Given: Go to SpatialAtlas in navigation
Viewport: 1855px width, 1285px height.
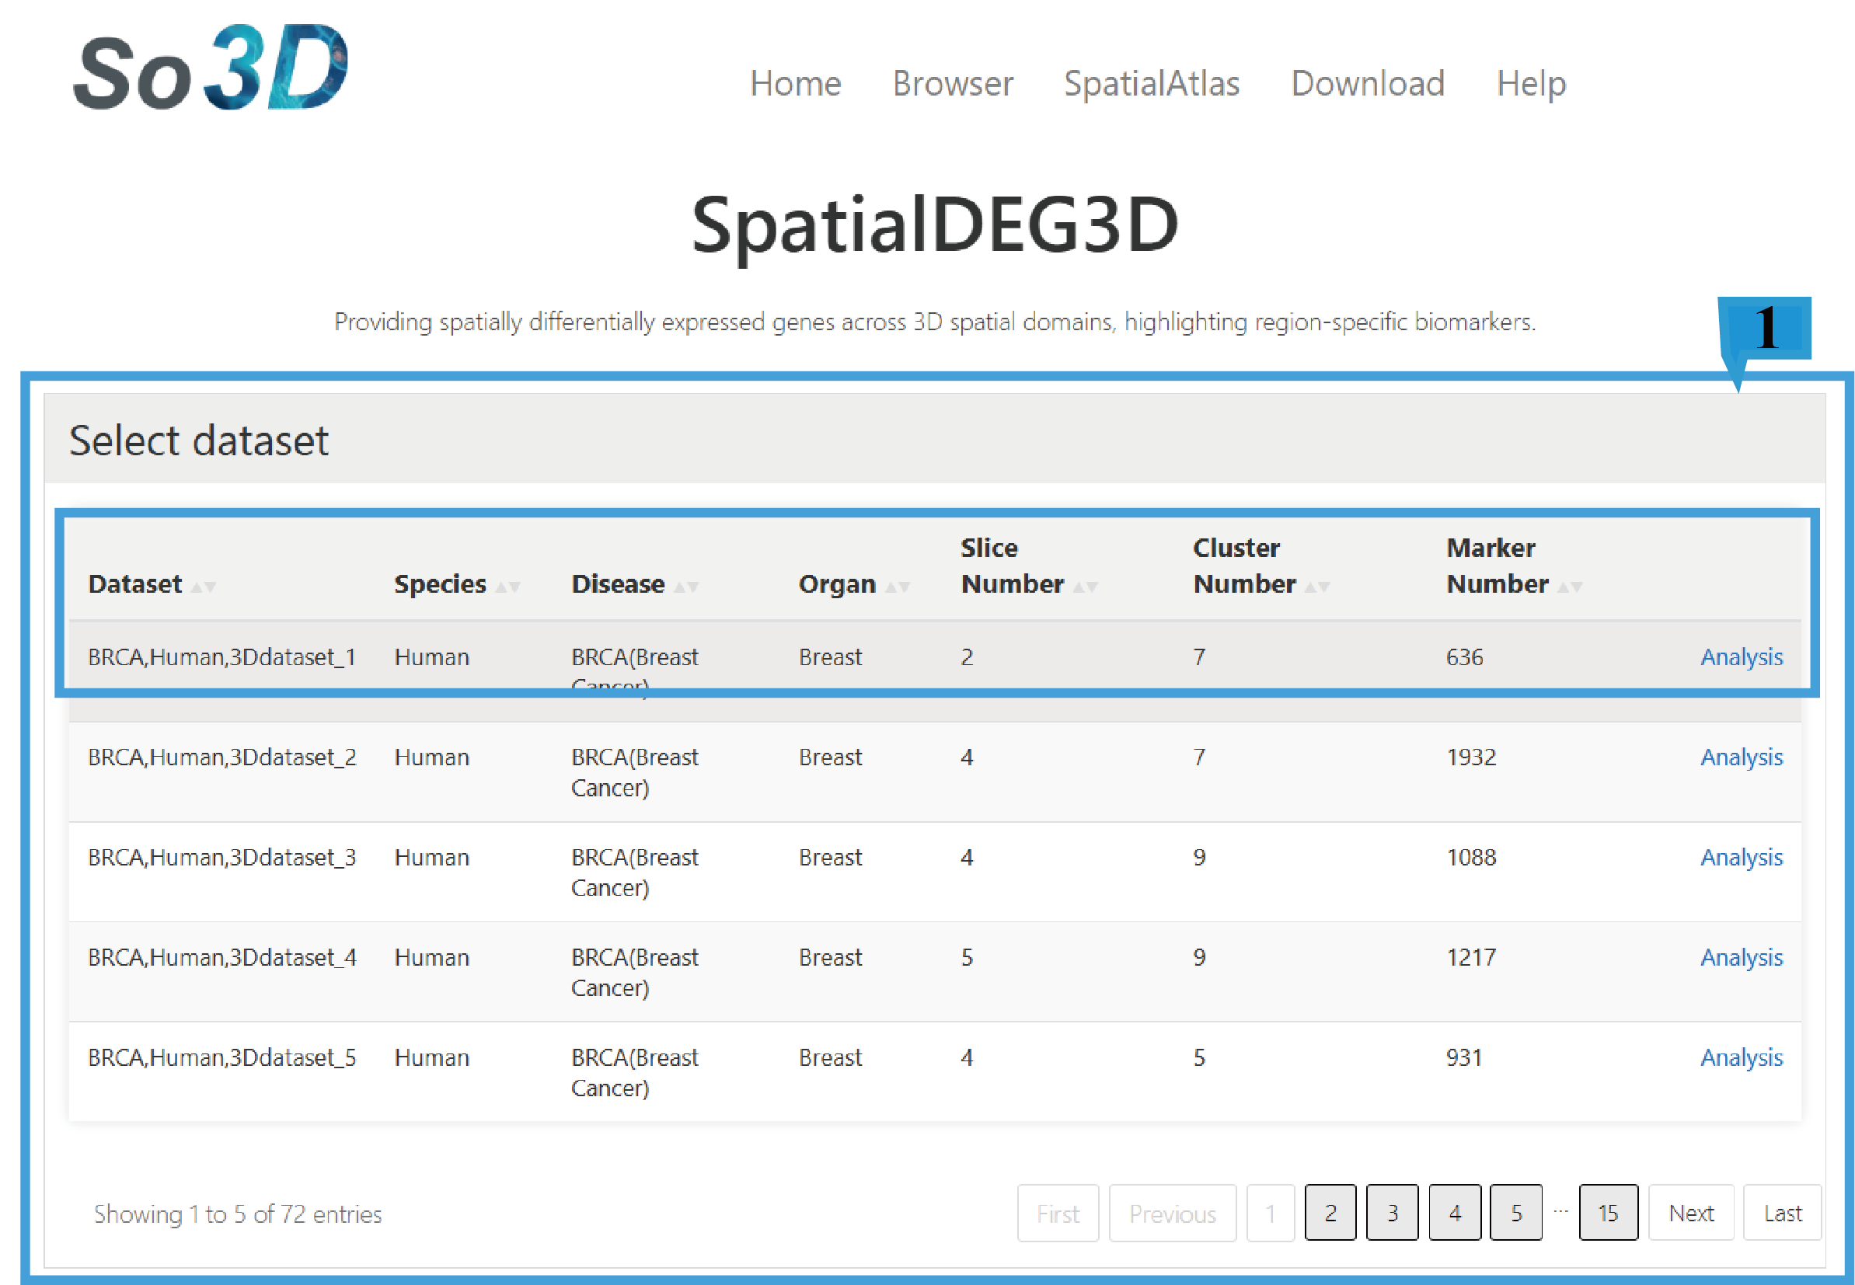Looking at the screenshot, I should click(x=1152, y=84).
